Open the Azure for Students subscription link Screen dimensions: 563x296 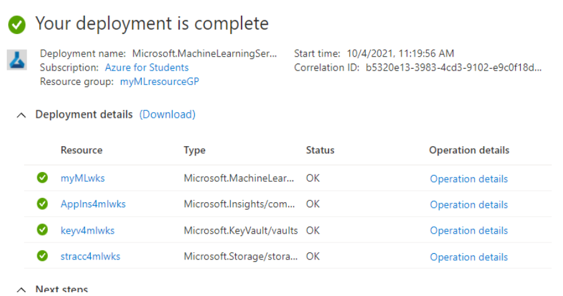click(x=146, y=67)
